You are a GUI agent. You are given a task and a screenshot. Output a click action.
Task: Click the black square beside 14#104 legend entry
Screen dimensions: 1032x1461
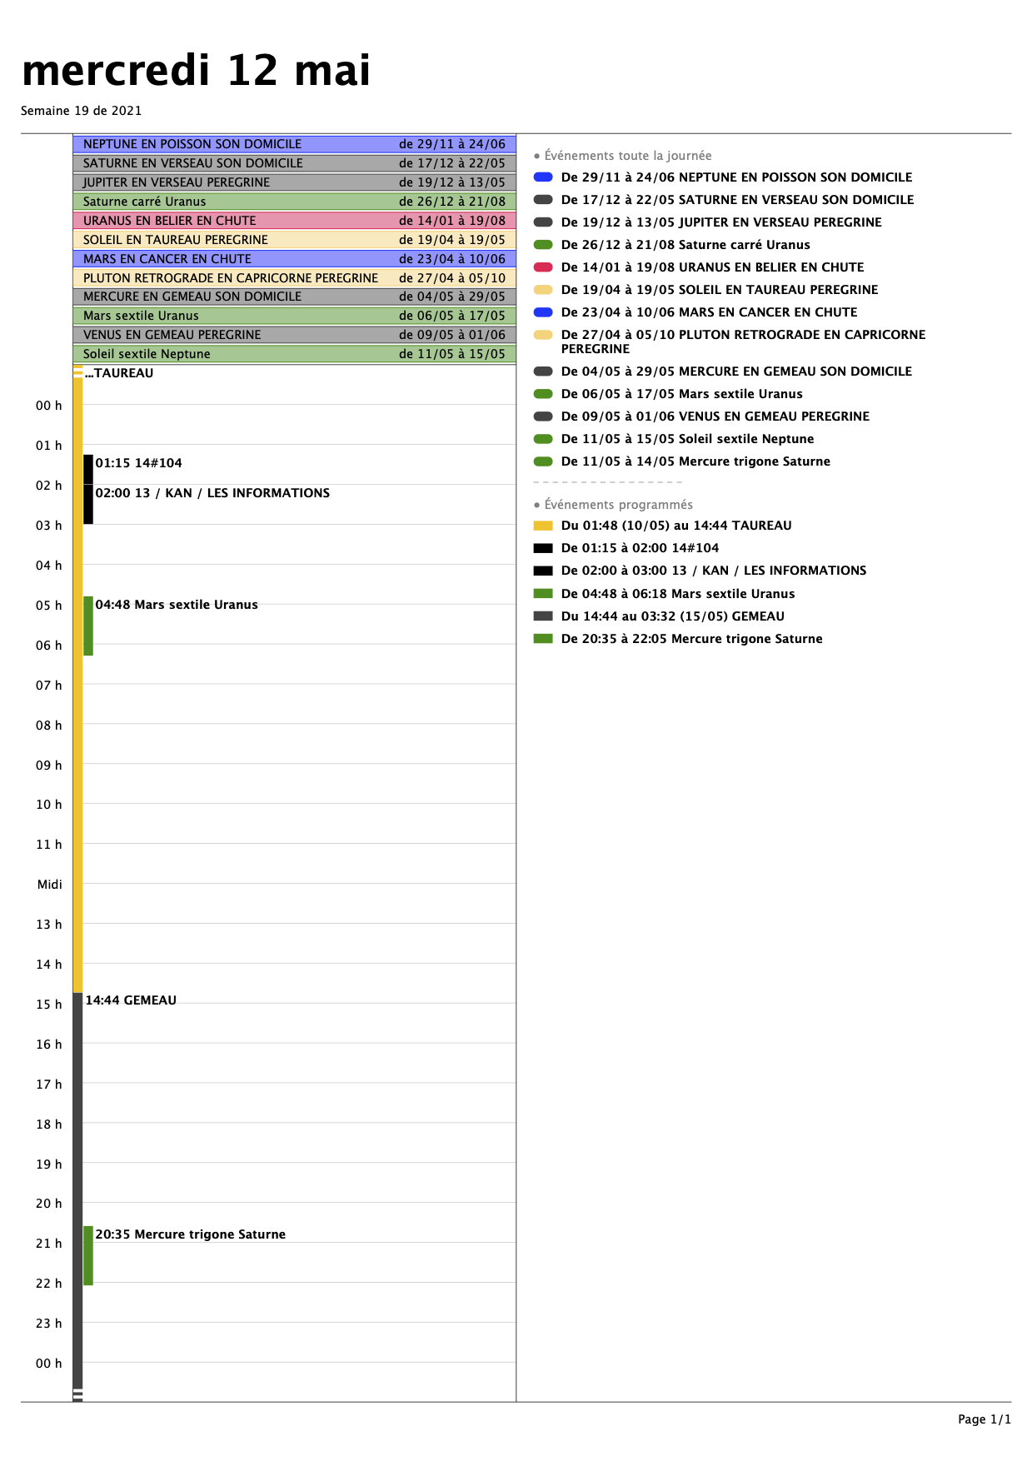(543, 548)
